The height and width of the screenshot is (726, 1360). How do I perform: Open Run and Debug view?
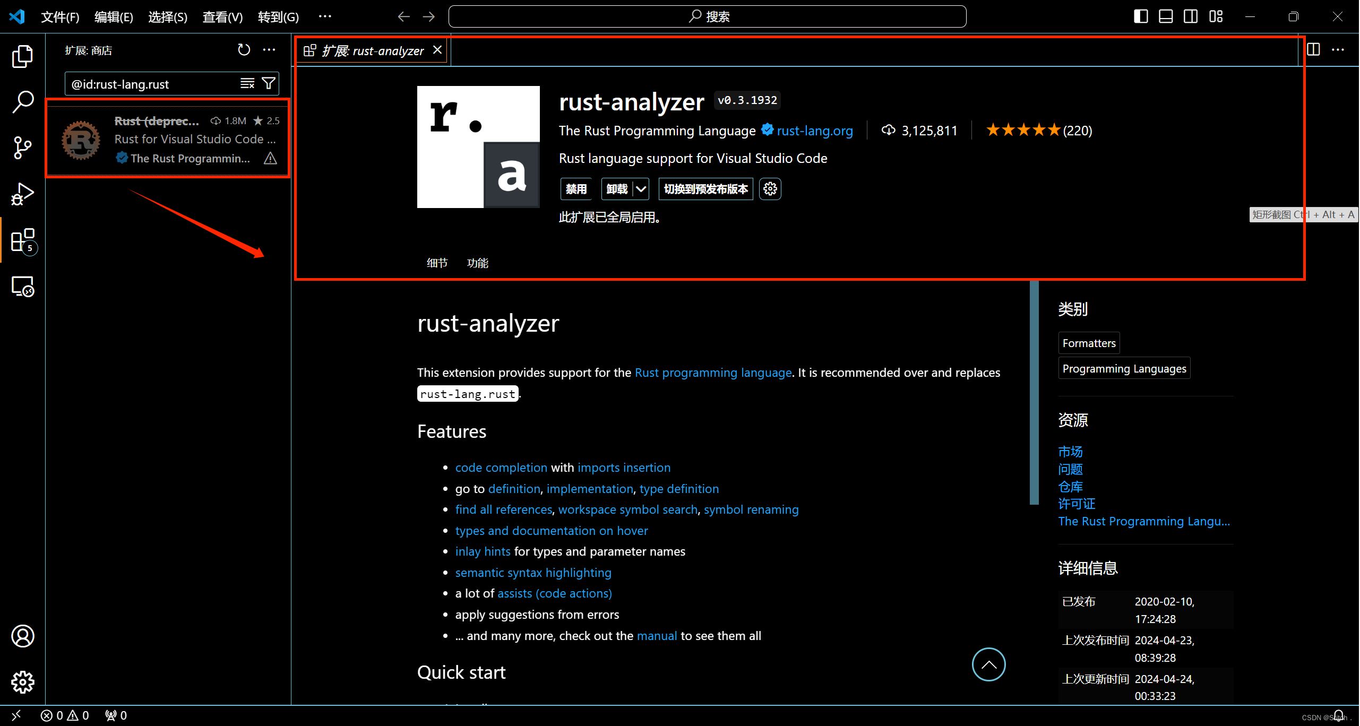pos(22,194)
